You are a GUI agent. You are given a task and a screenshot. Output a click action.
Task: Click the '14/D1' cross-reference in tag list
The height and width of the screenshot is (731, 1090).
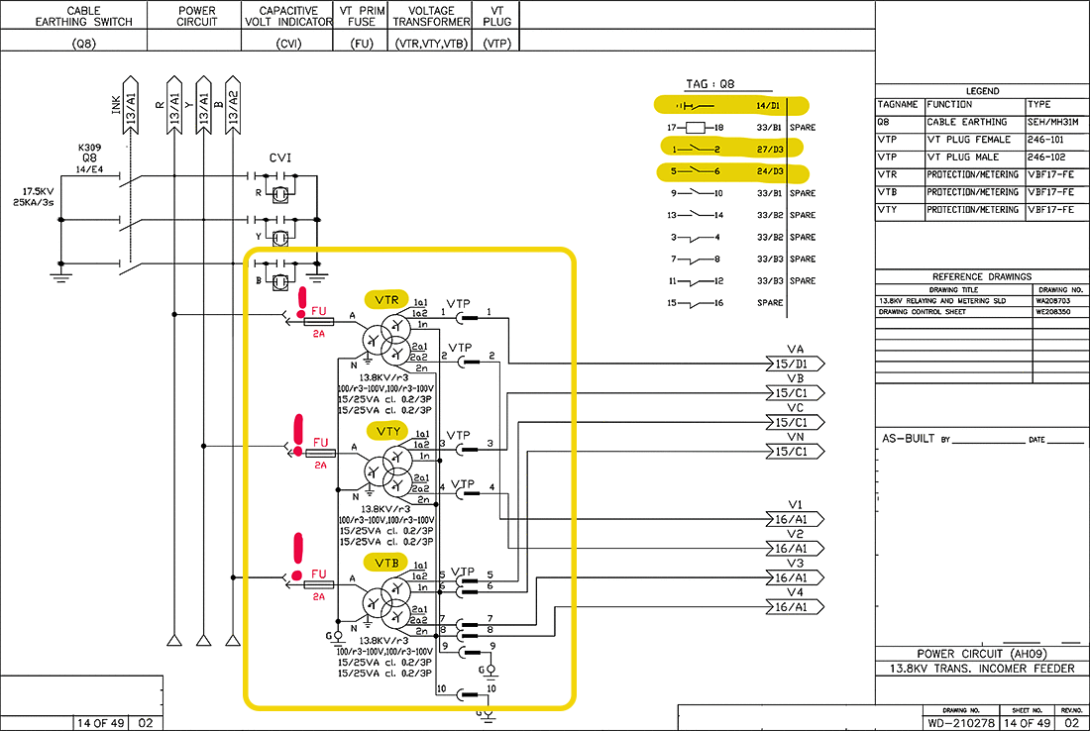coord(768,106)
